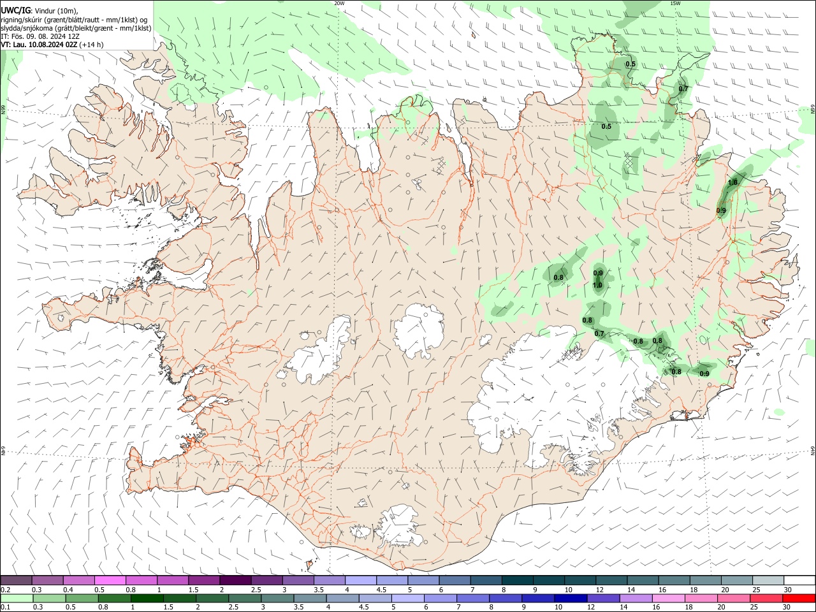
Task: Pick the 12 violet swatch in lower scale
Action: coord(603,599)
